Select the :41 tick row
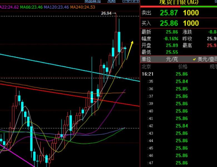 [179, 118]
